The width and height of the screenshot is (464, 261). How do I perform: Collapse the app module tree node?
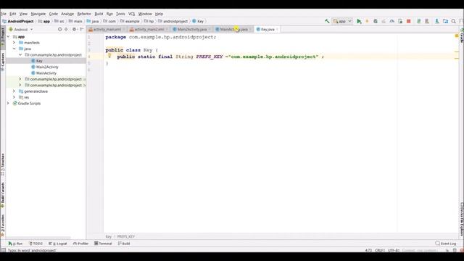point(8,37)
